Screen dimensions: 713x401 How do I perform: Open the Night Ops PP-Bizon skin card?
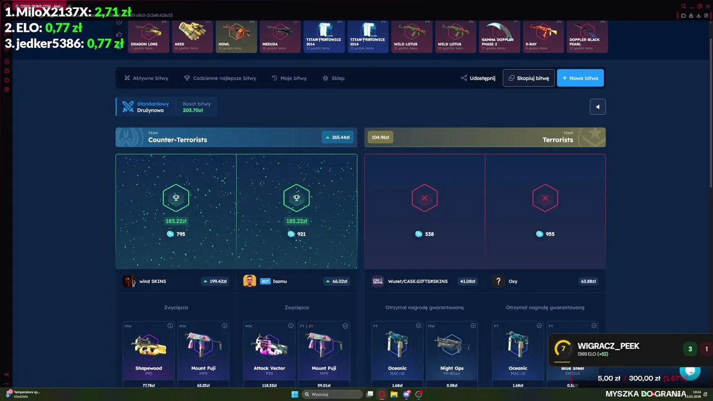(452, 354)
